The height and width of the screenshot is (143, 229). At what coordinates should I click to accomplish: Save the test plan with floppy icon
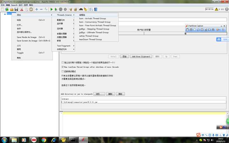[16, 9]
